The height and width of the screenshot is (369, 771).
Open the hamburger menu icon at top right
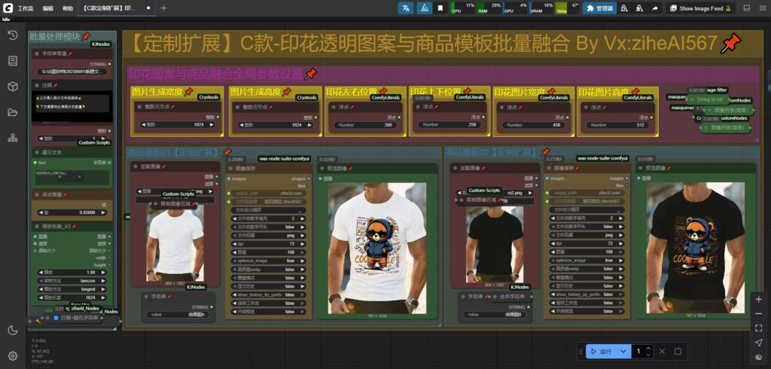click(x=762, y=8)
